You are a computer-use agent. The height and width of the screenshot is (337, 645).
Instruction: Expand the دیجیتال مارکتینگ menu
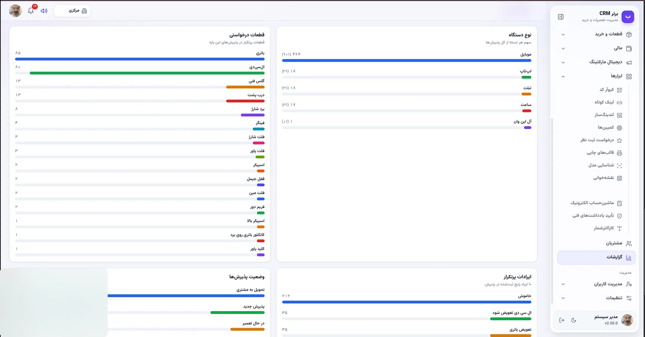coord(597,62)
